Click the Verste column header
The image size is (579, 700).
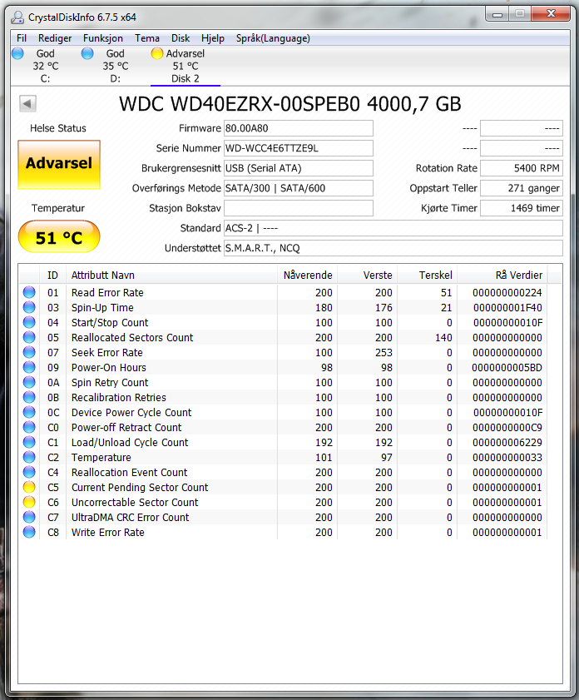[367, 275]
